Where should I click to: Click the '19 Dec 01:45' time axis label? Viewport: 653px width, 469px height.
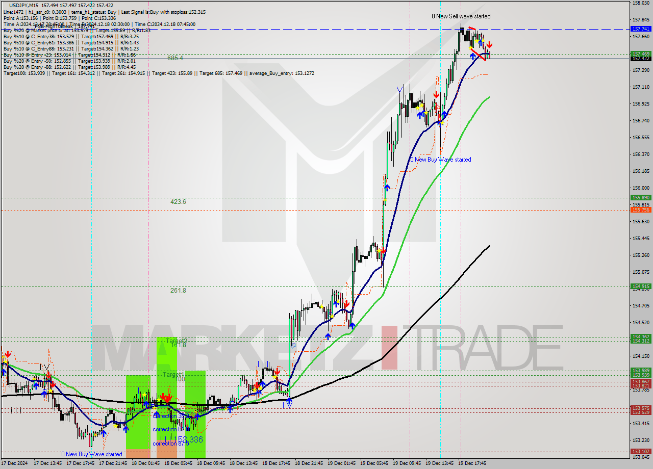pos(342,463)
